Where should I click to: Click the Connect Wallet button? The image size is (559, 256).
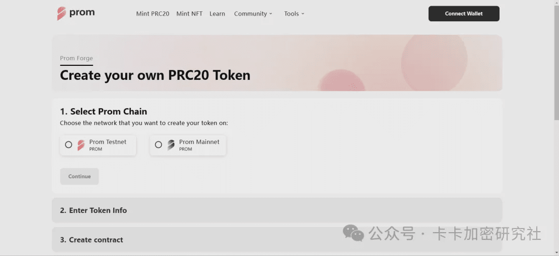tap(464, 13)
